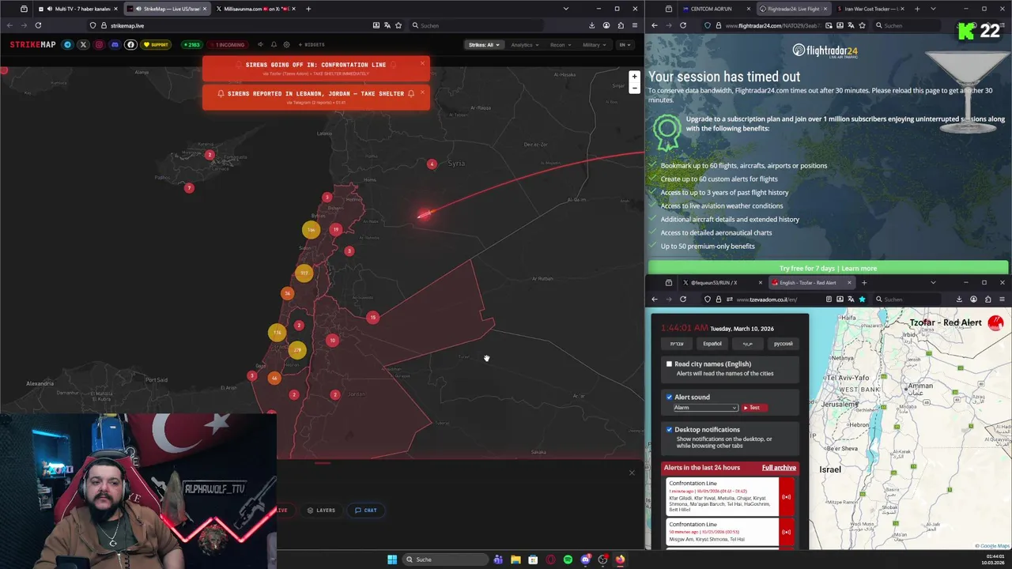Viewport: 1012px width, 569px height.
Task: Open StrikeMap's Telegram link icon
Action: pyautogui.click(x=67, y=44)
